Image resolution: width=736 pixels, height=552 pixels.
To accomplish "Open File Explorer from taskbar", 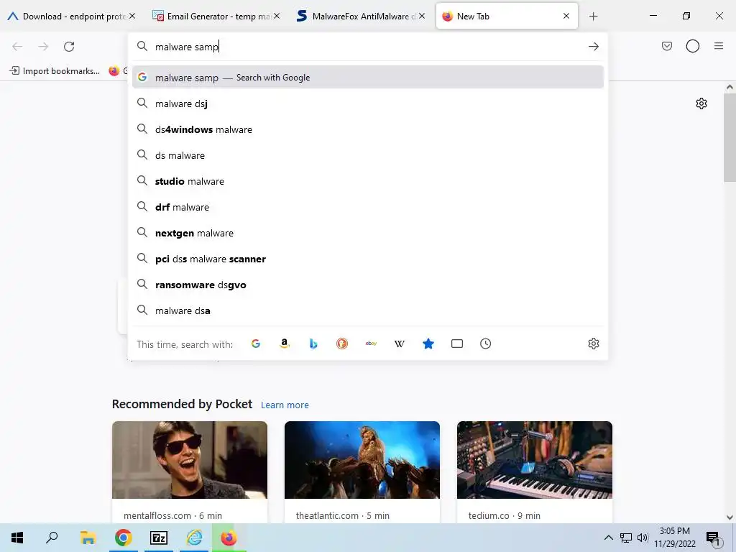I will (x=88, y=538).
